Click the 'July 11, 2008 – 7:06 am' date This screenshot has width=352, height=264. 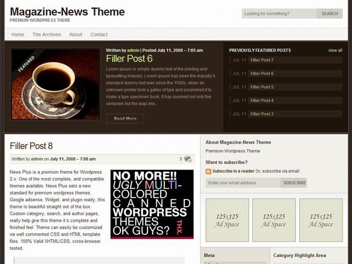click(x=73, y=159)
